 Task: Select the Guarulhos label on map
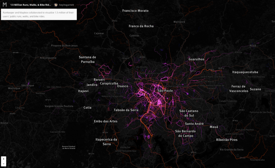tap(196, 59)
